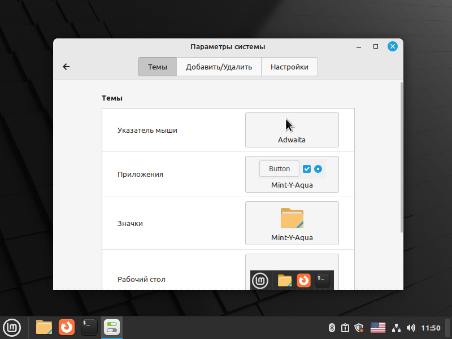
Task: Close the Параметры системы window
Action: (x=392, y=46)
